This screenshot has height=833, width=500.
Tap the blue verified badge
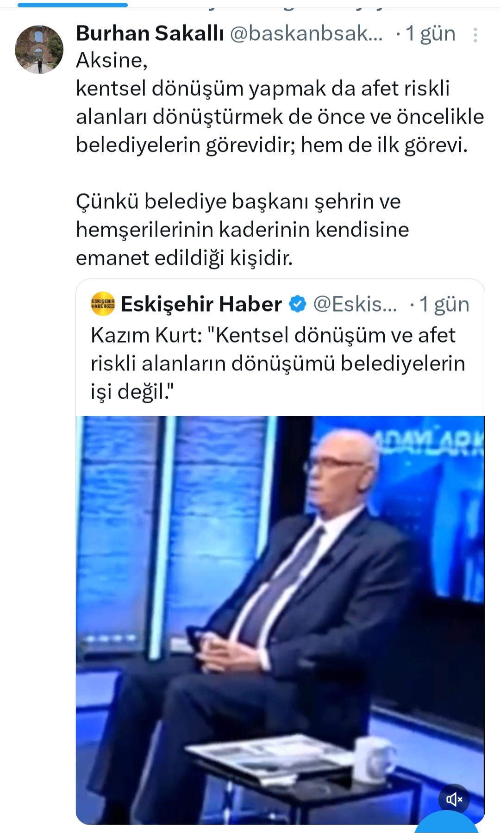298,304
